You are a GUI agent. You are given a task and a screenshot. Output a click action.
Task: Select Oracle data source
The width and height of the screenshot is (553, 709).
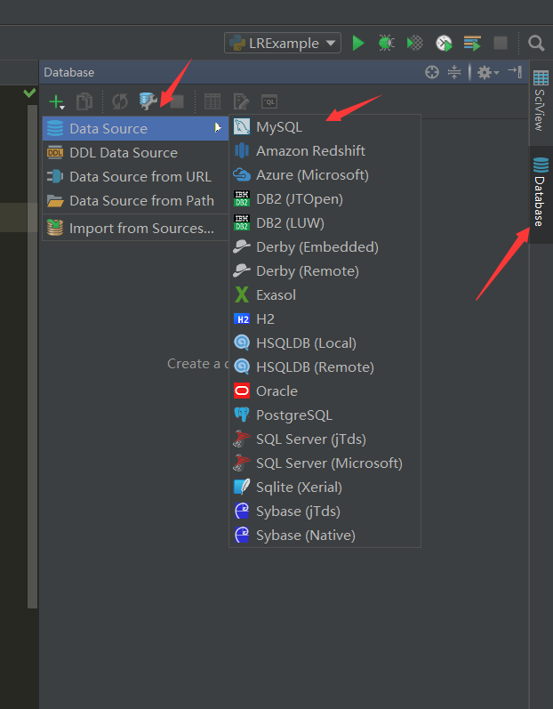pos(325,391)
